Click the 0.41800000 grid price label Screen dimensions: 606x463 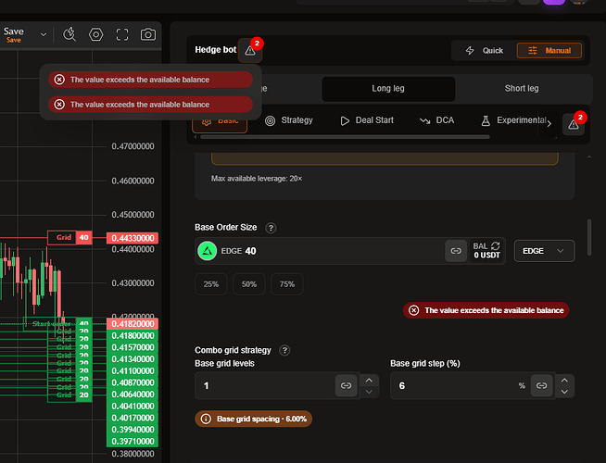pyautogui.click(x=133, y=335)
